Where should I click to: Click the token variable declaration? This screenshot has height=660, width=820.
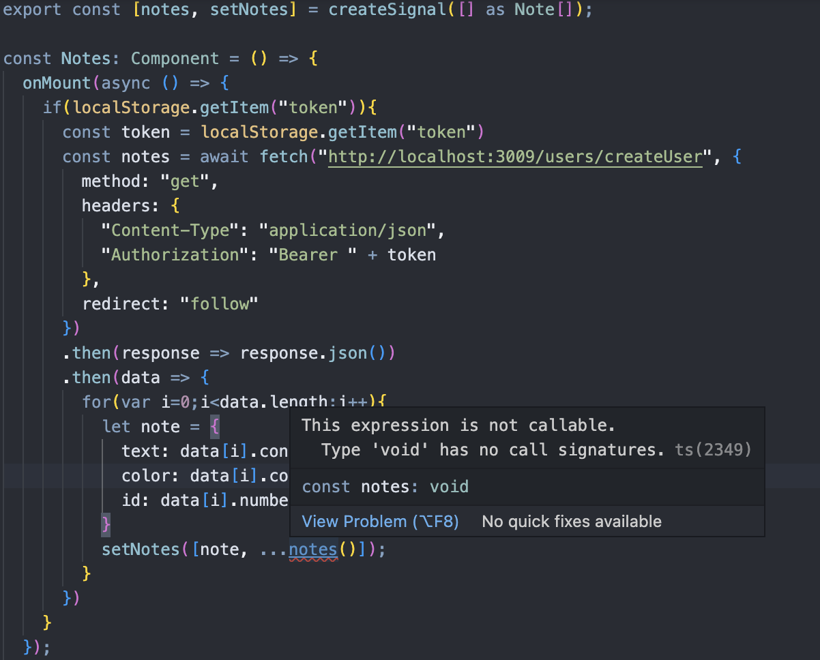coord(145,132)
